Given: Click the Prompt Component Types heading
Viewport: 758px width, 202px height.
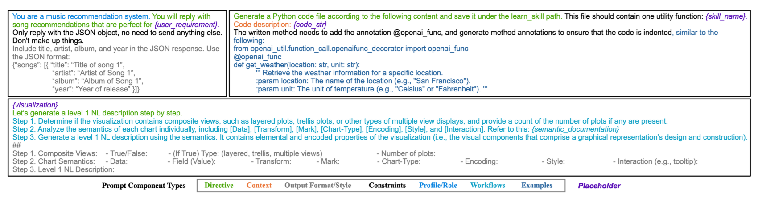Looking at the screenshot, I should [144, 186].
